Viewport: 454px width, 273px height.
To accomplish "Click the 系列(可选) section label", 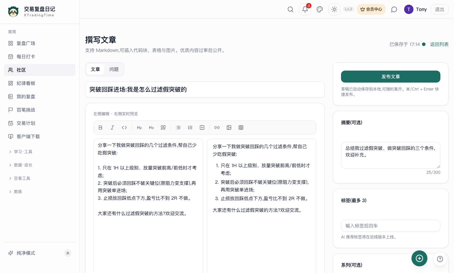I will (352, 265).
